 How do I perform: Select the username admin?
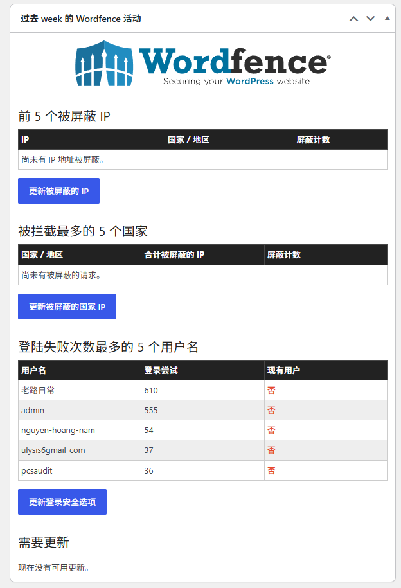[33, 410]
